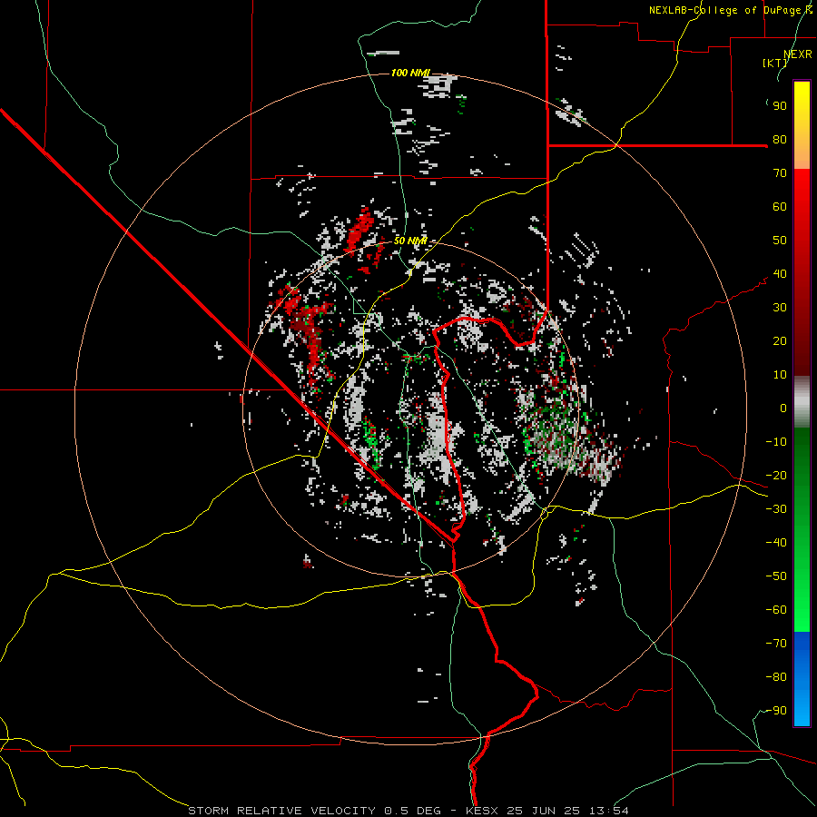Click the -90 value on velocity scale
The height and width of the screenshot is (817, 817).
point(776,711)
